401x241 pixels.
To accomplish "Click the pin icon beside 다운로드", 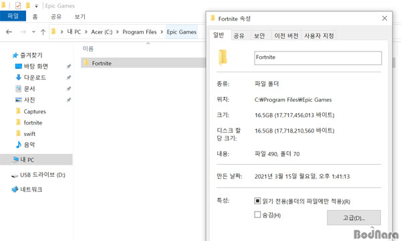I will coord(69,78).
